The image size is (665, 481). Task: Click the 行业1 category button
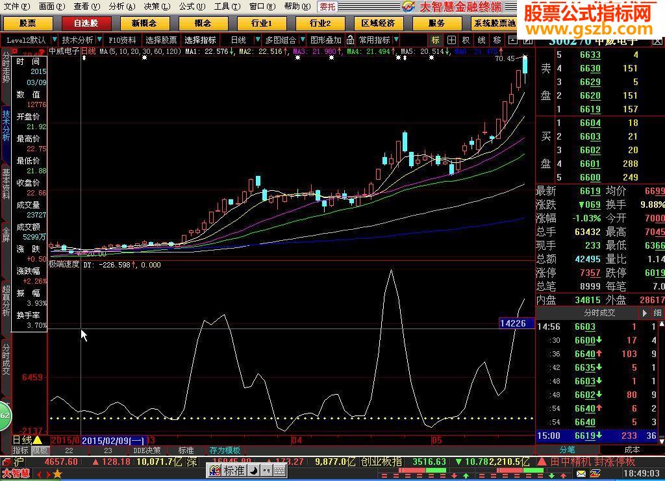click(x=261, y=23)
